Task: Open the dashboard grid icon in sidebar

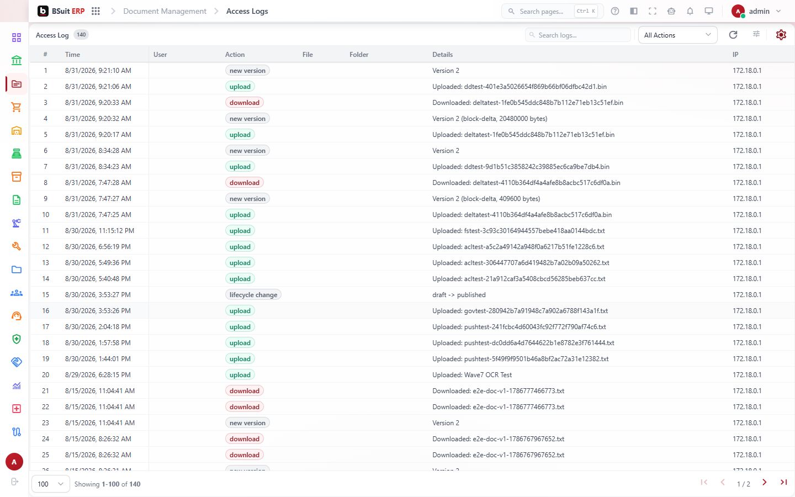Action: click(17, 38)
